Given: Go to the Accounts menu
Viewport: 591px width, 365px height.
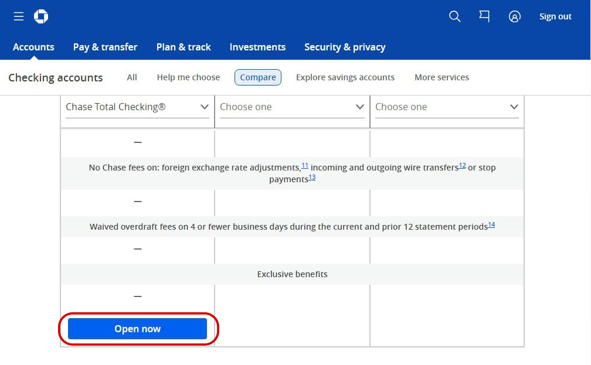Looking at the screenshot, I should (x=33, y=47).
